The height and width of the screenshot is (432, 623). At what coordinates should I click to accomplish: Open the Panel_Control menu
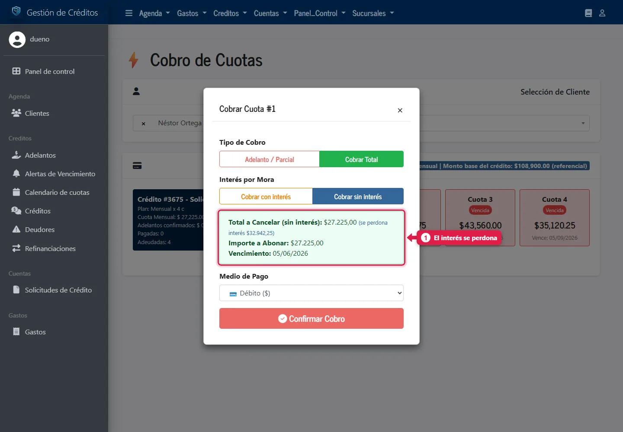click(320, 13)
